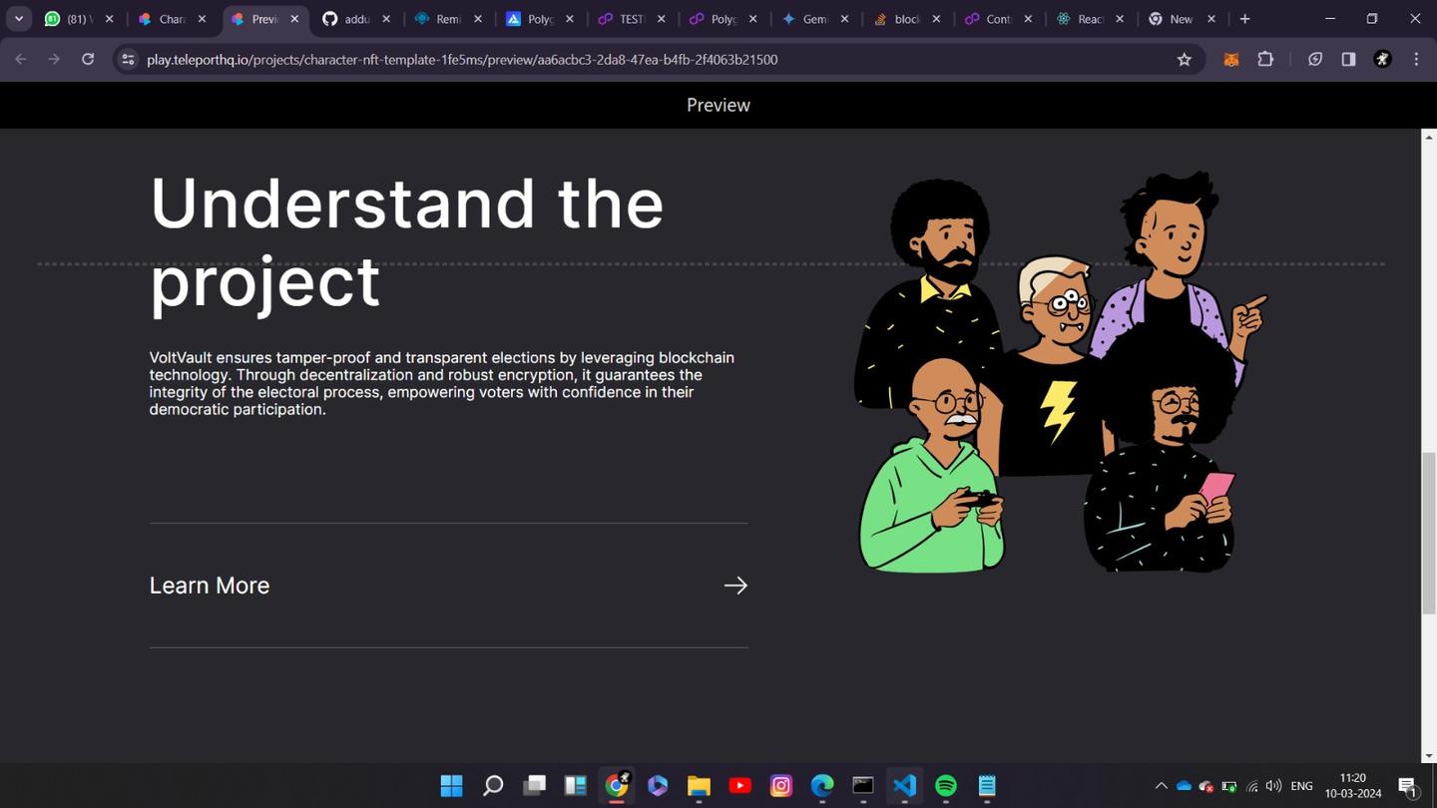
Task: Click the browser forward arrow
Action: [x=54, y=60]
